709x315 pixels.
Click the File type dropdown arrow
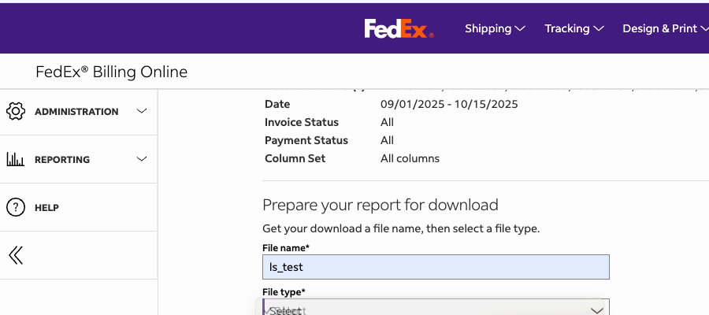597,310
